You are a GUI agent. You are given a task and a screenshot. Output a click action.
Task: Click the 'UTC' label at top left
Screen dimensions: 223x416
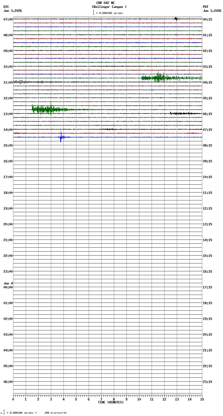click(6, 7)
